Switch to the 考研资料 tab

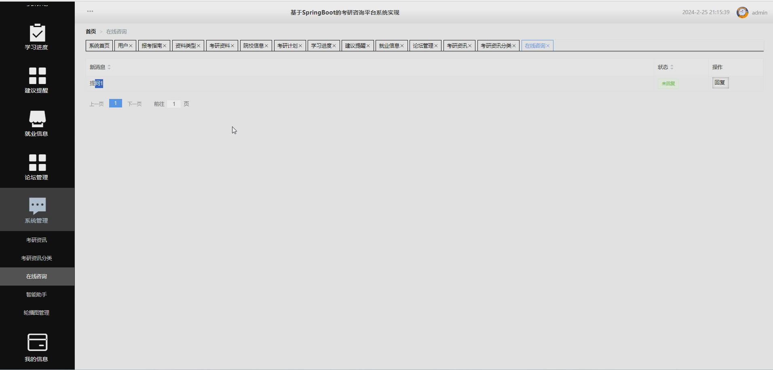220,46
